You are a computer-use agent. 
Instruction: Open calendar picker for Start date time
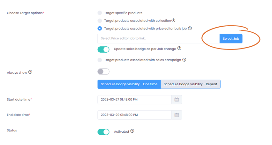point(177,100)
